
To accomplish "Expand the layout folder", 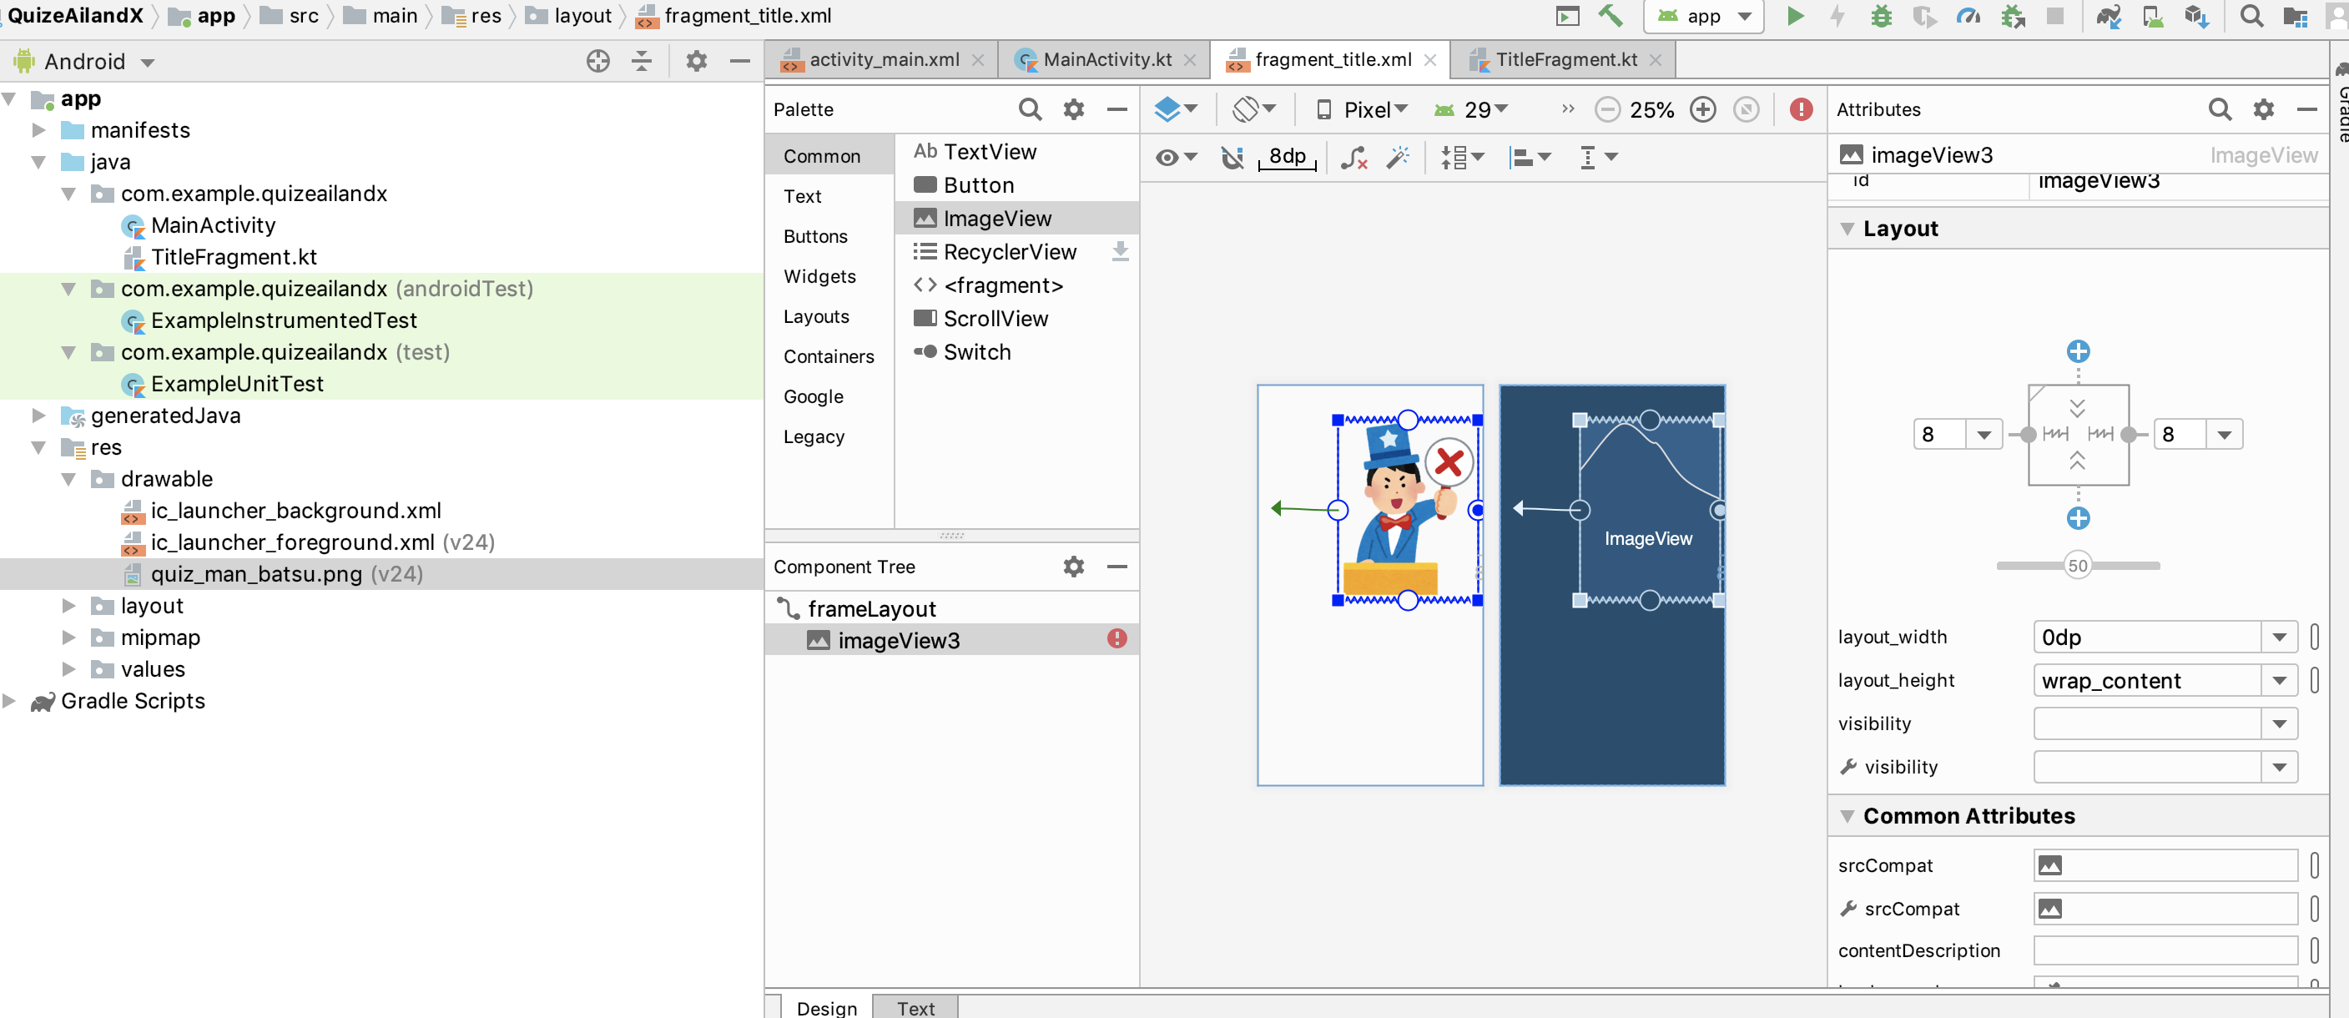I will pos(68,606).
